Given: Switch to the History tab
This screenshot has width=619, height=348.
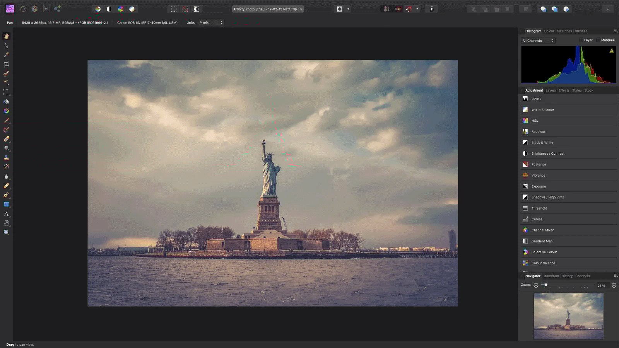Looking at the screenshot, I should [x=567, y=276].
